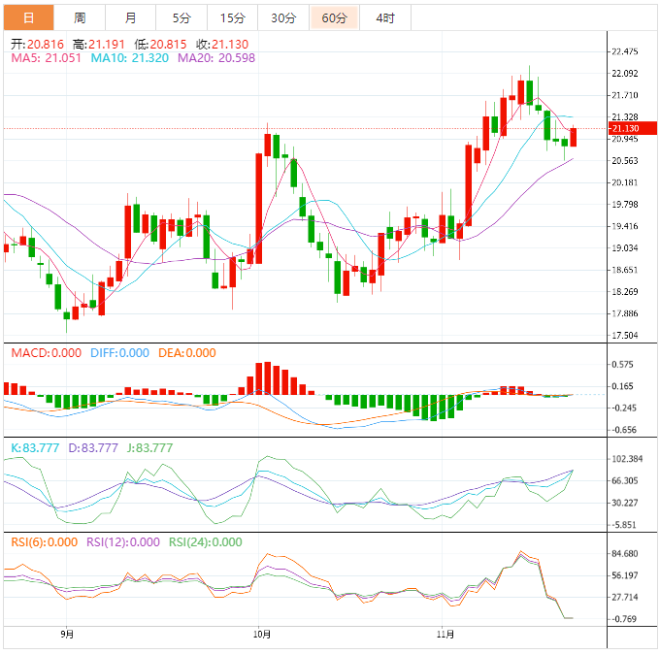Switch to the 4时 timeframe tab
The image size is (660, 654).
pyautogui.click(x=385, y=17)
